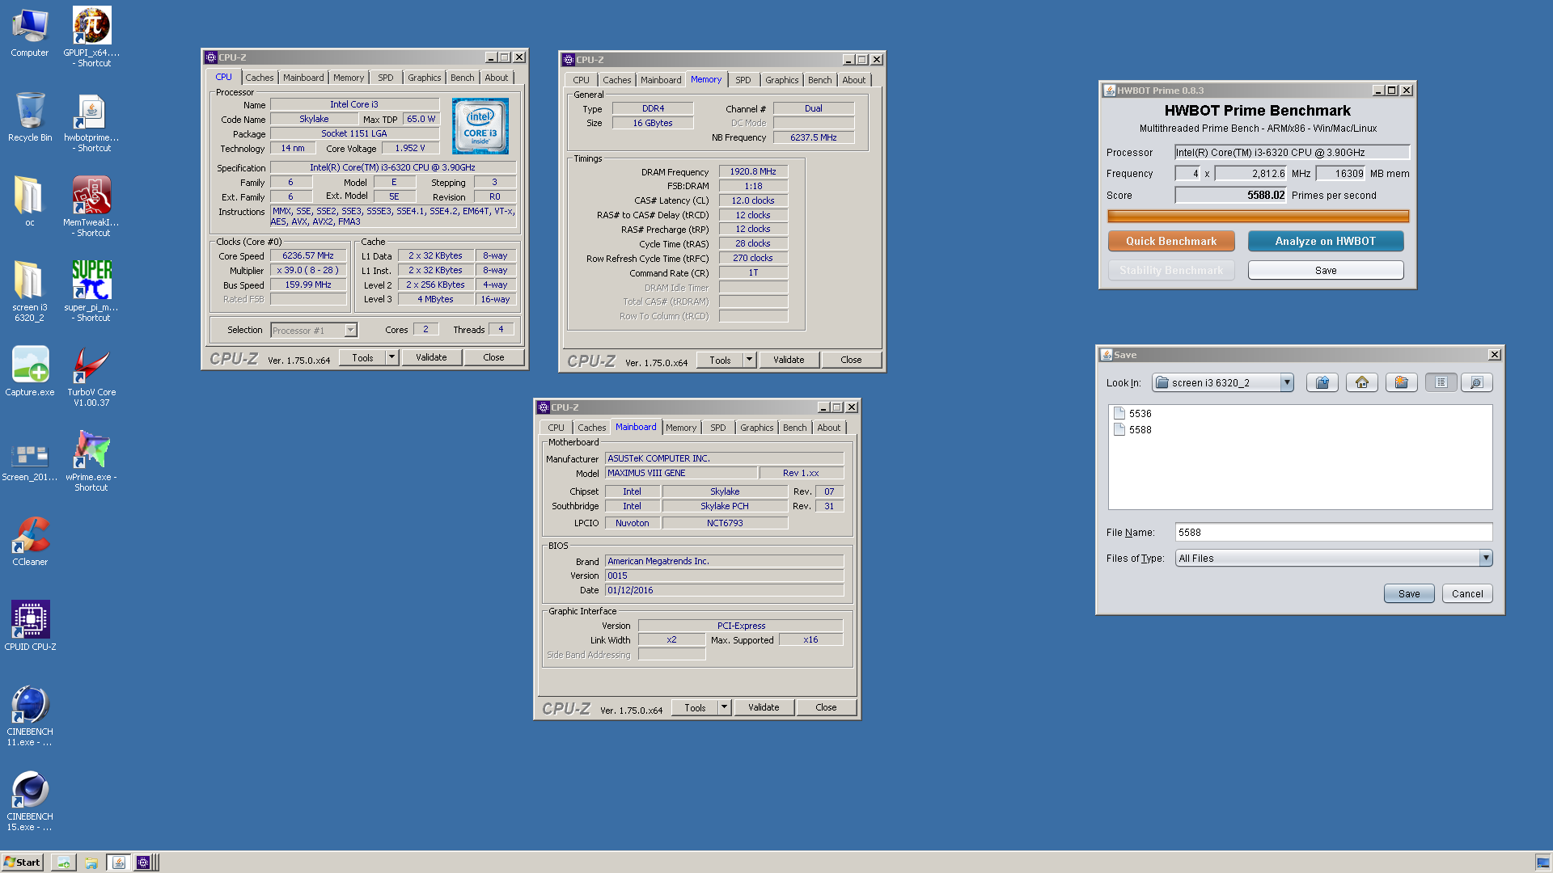
Task: Select file 5588 in Save dialog list
Action: coord(1132,429)
